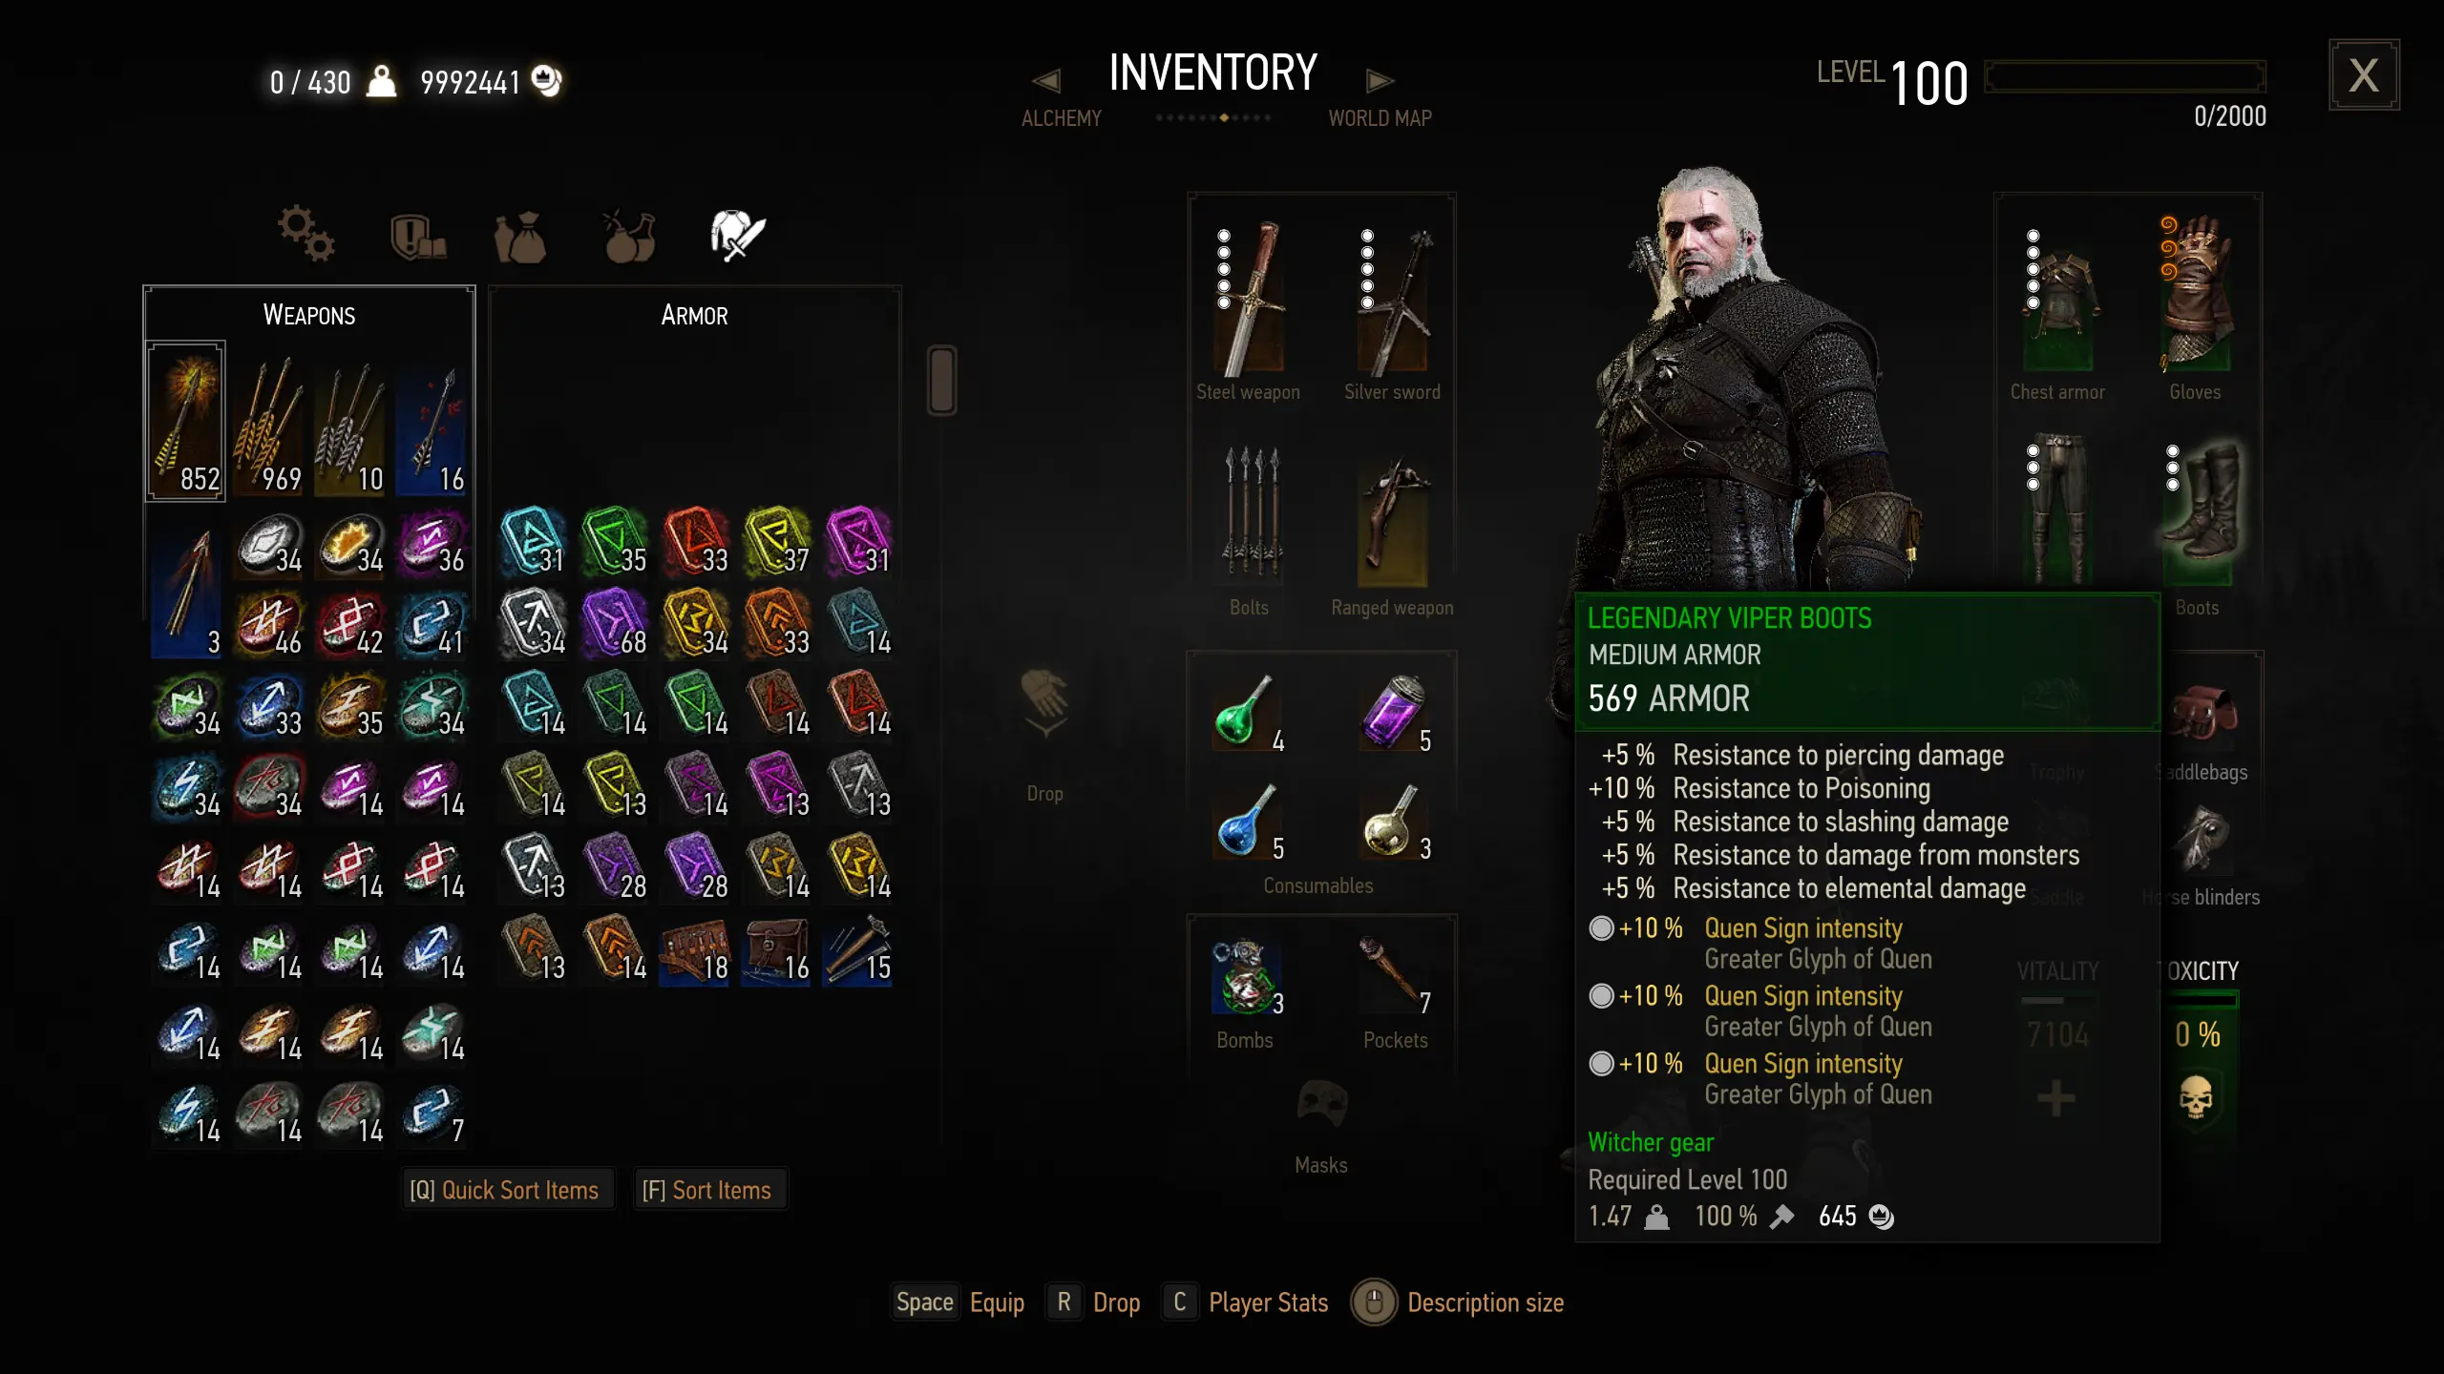Open the quest items filter tab
The height and width of the screenshot is (1374, 2444).
pos(417,237)
